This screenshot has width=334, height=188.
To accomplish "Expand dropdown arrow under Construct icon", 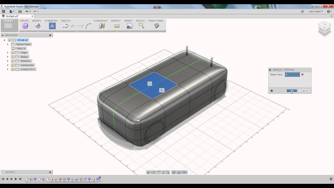I will coord(102,31).
